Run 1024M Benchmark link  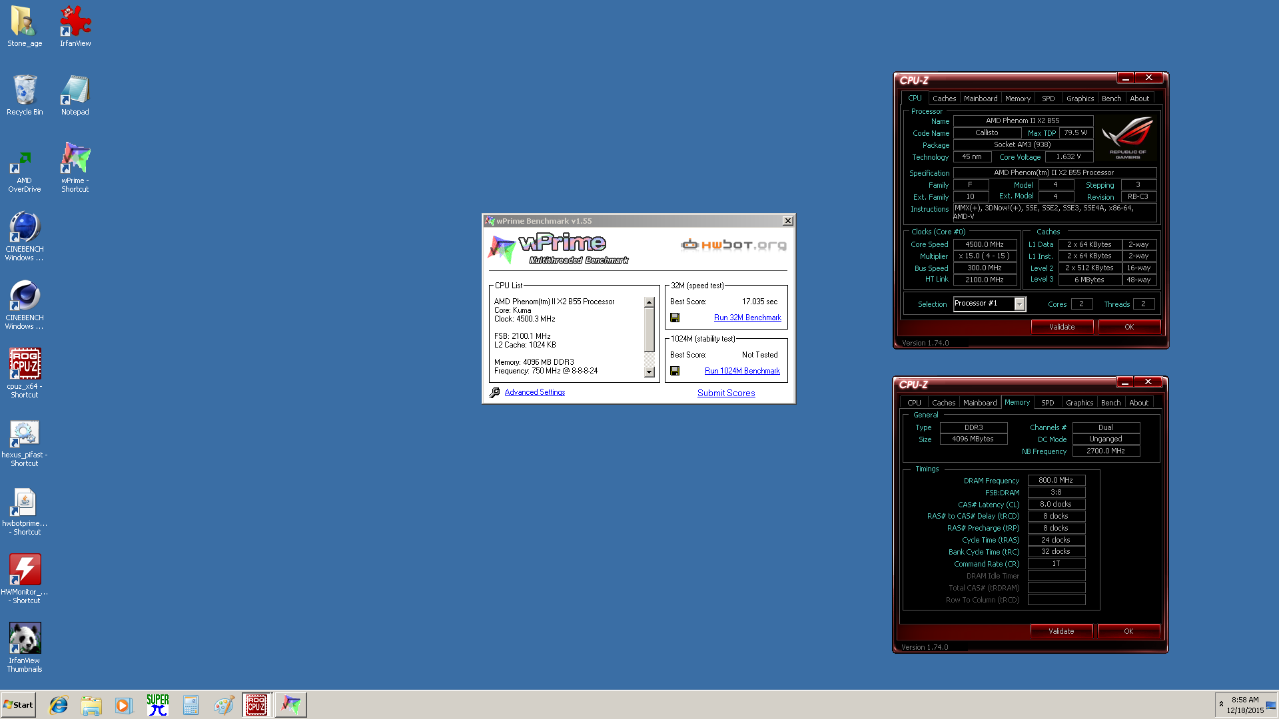[x=742, y=371]
